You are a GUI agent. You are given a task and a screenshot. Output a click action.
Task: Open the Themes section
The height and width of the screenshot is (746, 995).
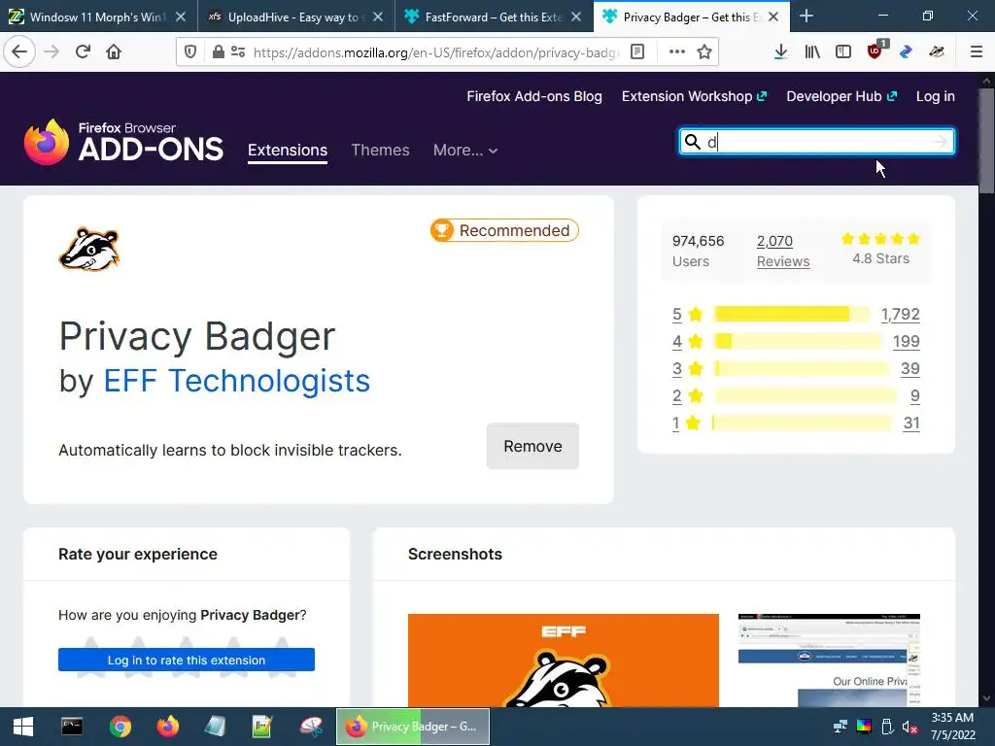(x=380, y=151)
